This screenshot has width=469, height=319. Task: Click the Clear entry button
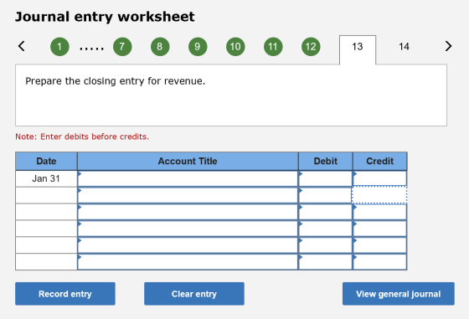194,294
